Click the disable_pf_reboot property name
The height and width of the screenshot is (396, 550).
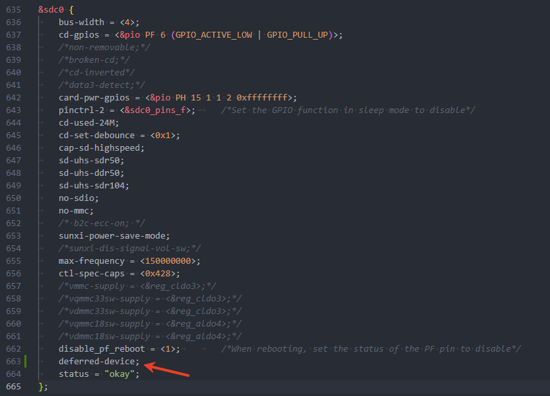pos(101,348)
